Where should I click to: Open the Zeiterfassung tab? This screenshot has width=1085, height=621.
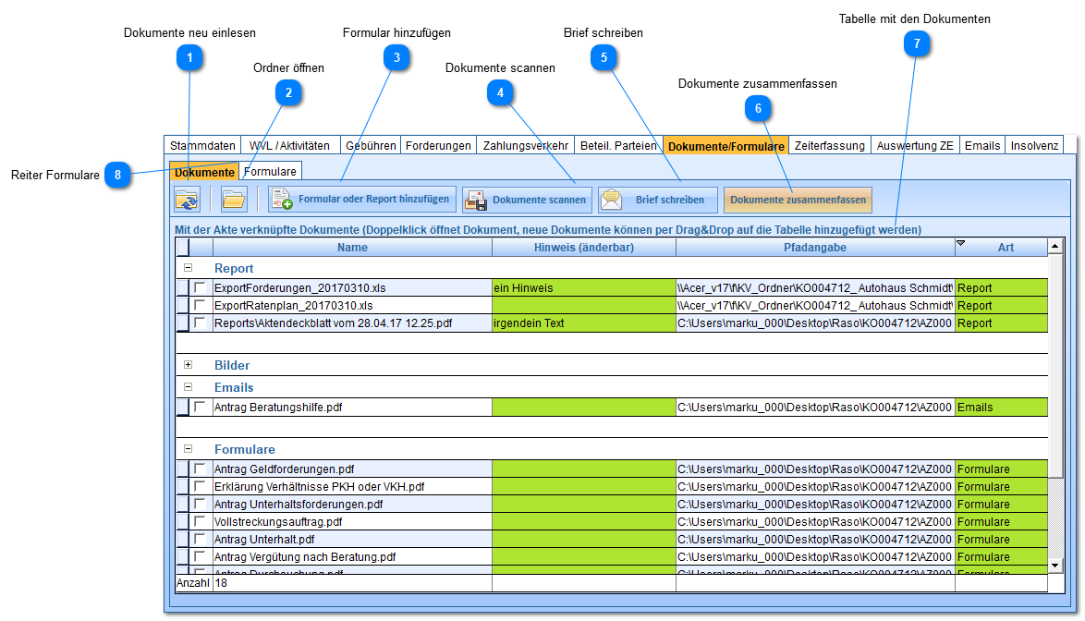pyautogui.click(x=830, y=146)
